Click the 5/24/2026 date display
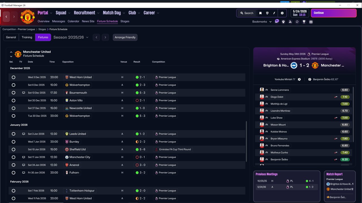 click(300, 13)
